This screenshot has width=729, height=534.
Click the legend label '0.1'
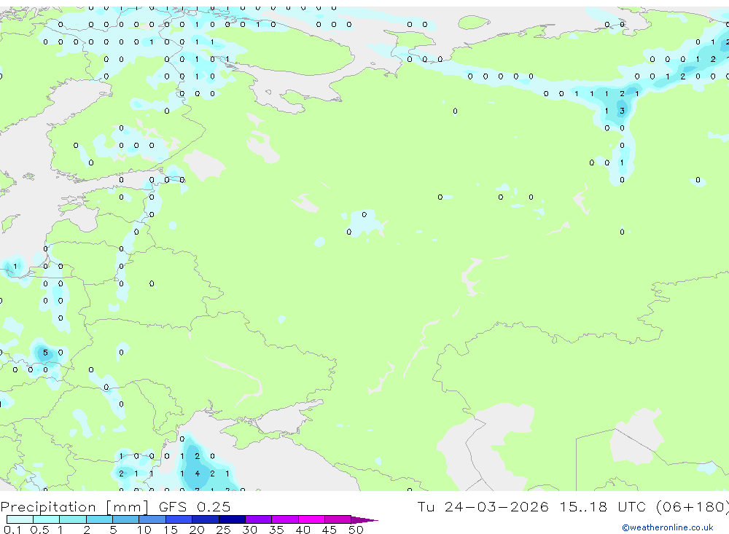12,530
